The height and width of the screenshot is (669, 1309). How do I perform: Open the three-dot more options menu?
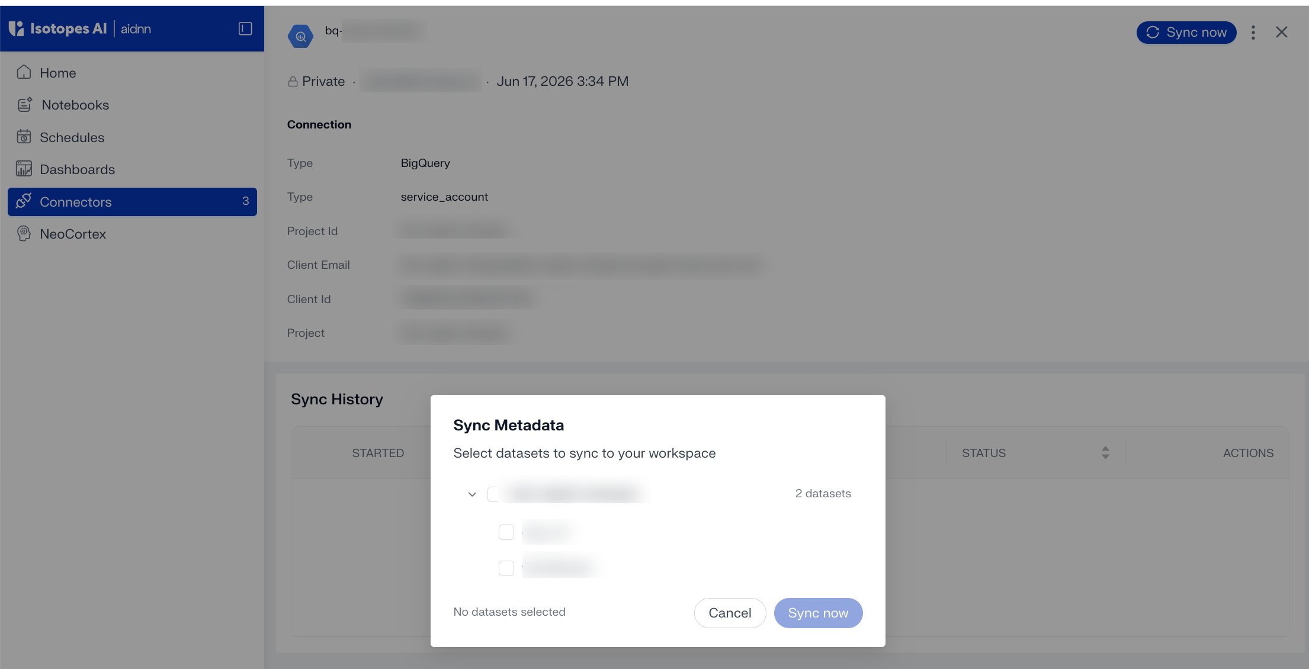click(x=1253, y=33)
